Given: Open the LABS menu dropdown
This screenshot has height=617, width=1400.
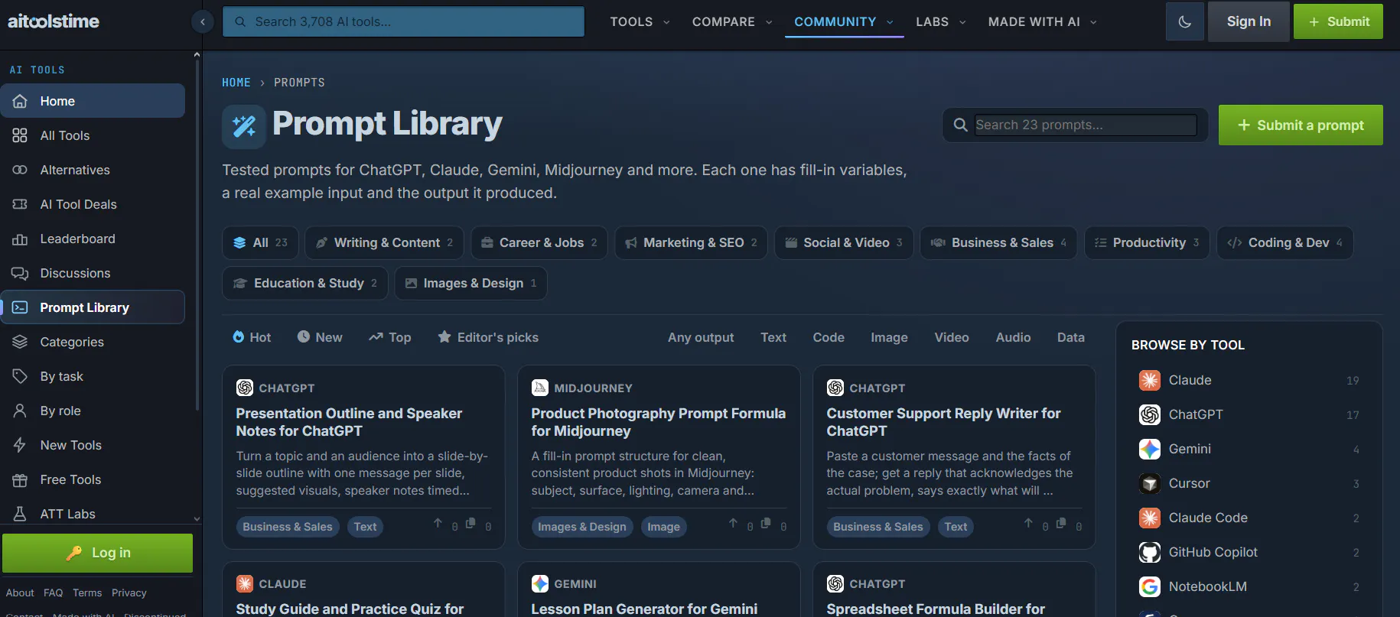Looking at the screenshot, I should tap(941, 21).
